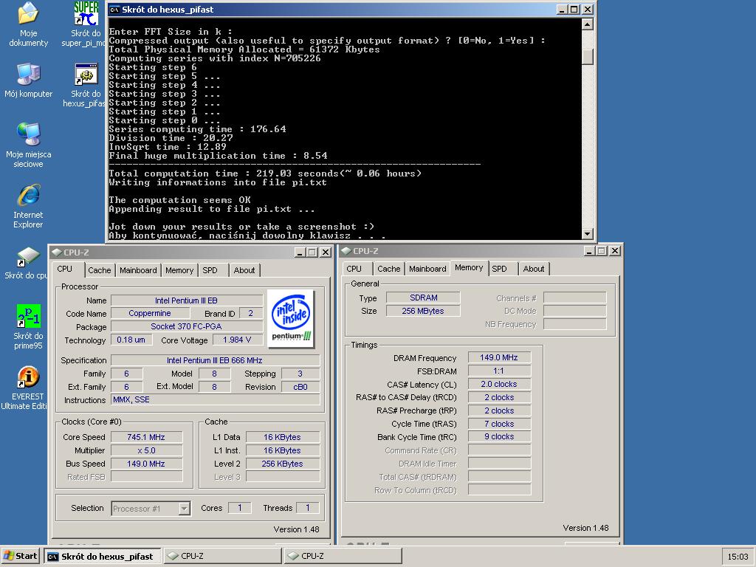Screen dimensions: 756x567
Task: Launch the super_pi_mod desktop shortcut
Action: click(86, 24)
